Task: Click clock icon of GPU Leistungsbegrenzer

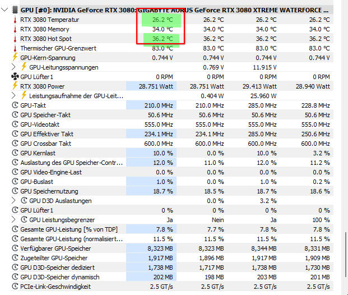Action: [x=24, y=219]
